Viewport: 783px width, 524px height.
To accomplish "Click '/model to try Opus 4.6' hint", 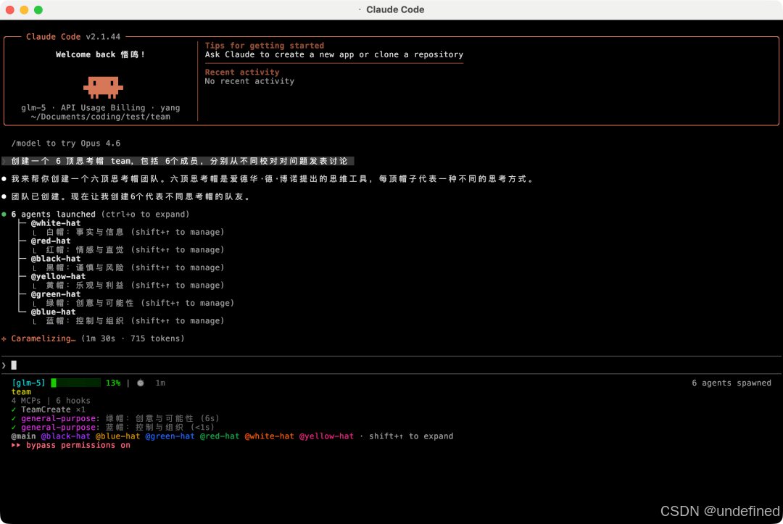I will click(65, 144).
